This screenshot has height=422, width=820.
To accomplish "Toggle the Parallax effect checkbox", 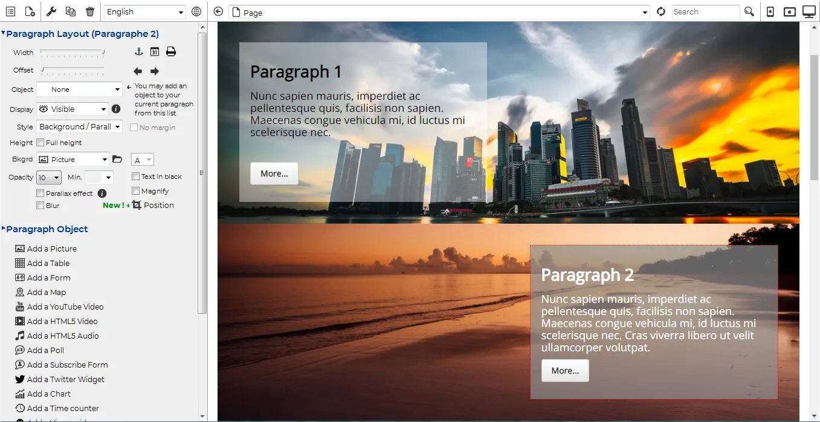I will pos(40,193).
